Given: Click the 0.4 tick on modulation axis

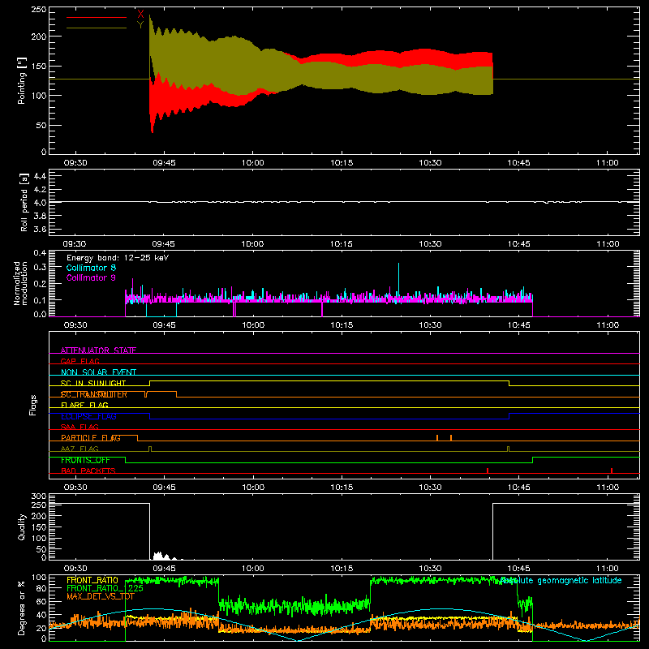Looking at the screenshot, I should click(x=40, y=253).
